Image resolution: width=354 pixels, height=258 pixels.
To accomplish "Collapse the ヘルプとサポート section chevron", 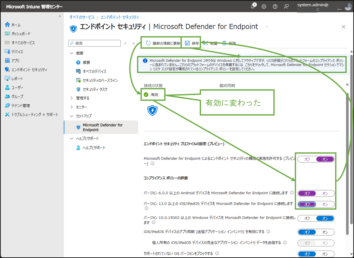I will click(72, 138).
